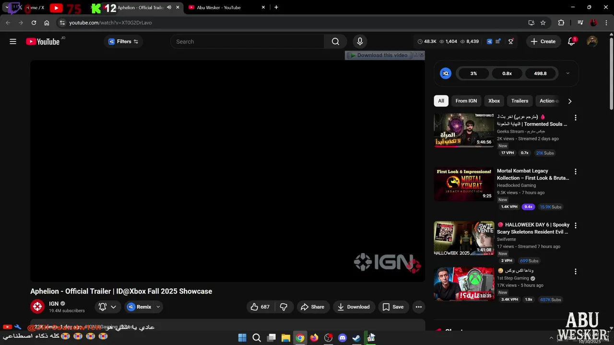Click the Create button

[x=543, y=42]
